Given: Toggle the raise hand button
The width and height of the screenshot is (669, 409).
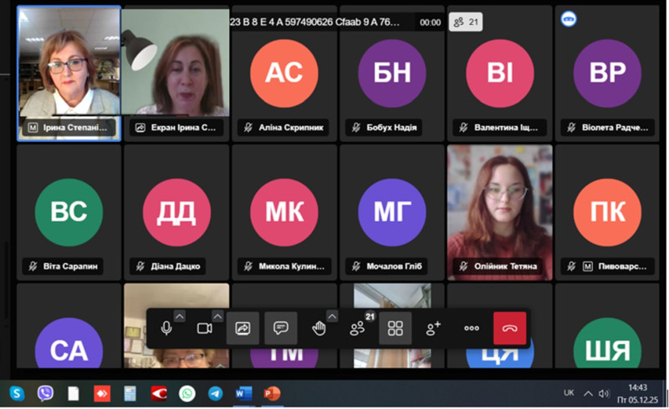Looking at the screenshot, I should 319,329.
